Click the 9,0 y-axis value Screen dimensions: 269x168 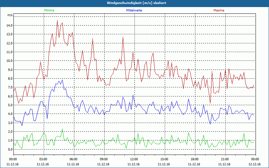tap(10, 70)
